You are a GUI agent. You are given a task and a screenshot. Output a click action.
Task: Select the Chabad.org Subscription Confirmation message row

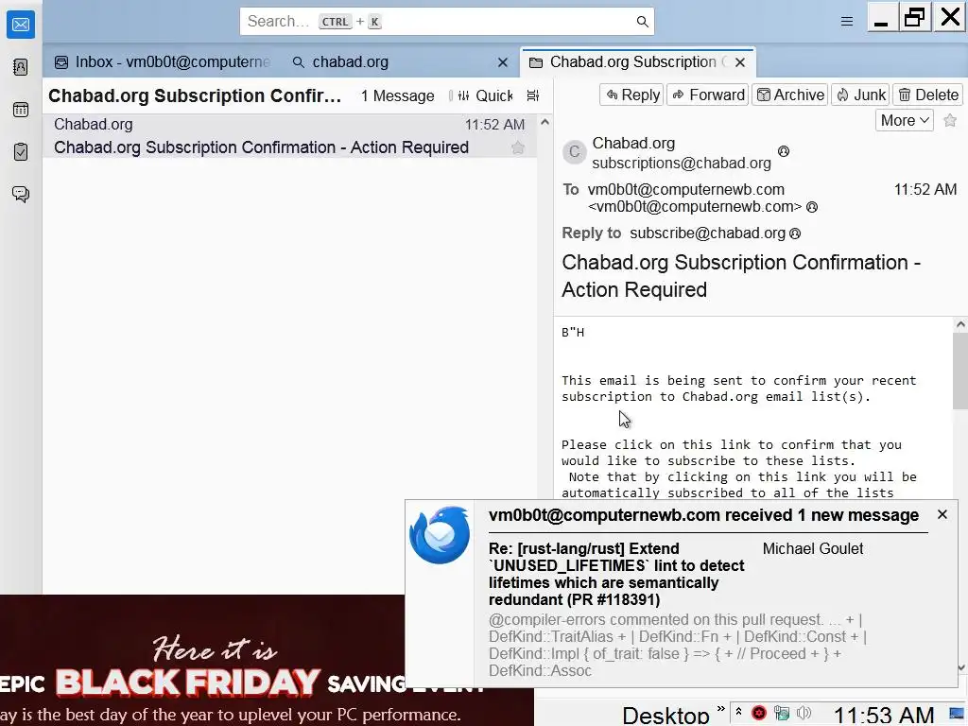click(289, 136)
